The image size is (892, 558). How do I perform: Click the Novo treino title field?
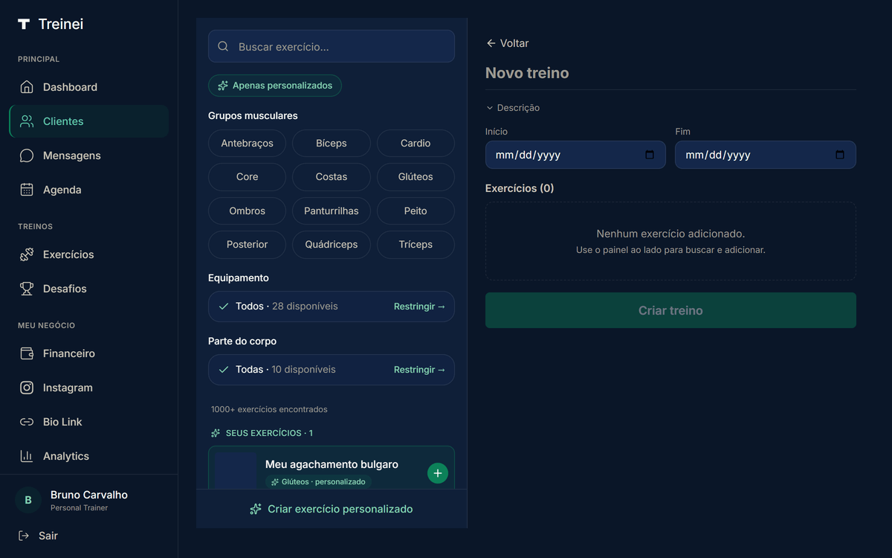(670, 73)
